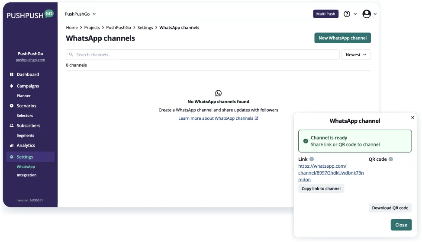The image size is (422, 242).
Task: Click the external link icon beside Learn more
Action: point(257,118)
